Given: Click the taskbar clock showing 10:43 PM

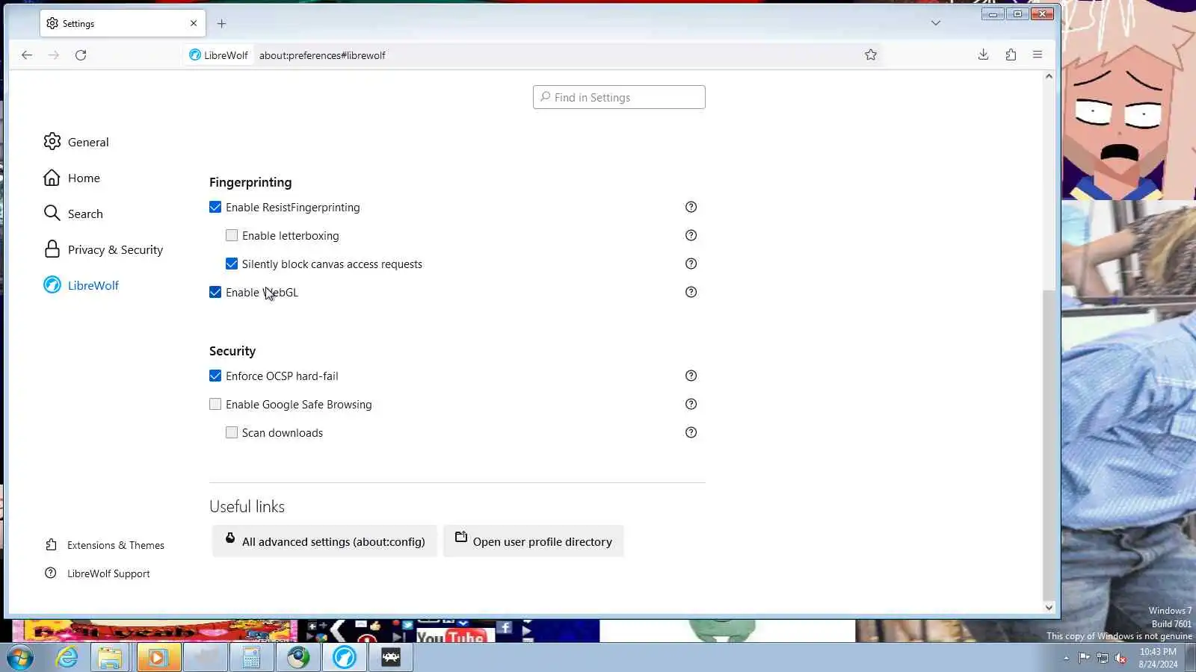Looking at the screenshot, I should 1158,658.
